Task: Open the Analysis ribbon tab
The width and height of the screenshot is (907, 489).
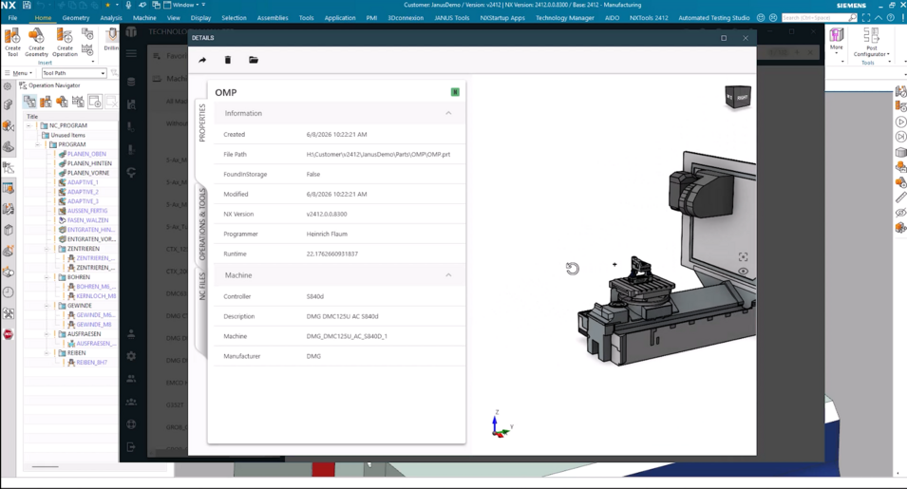Action: point(111,18)
